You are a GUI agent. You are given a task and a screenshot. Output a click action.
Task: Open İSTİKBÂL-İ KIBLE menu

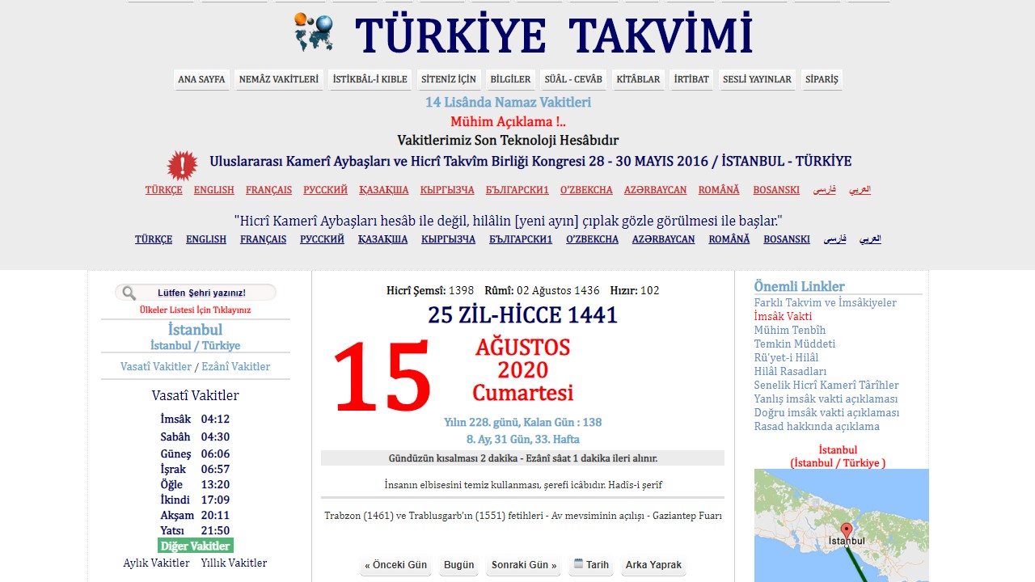(x=370, y=79)
